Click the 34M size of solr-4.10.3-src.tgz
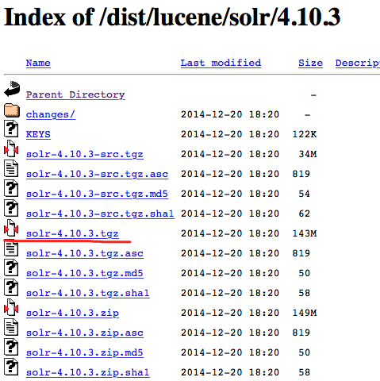The width and height of the screenshot is (380, 381). pos(308,154)
